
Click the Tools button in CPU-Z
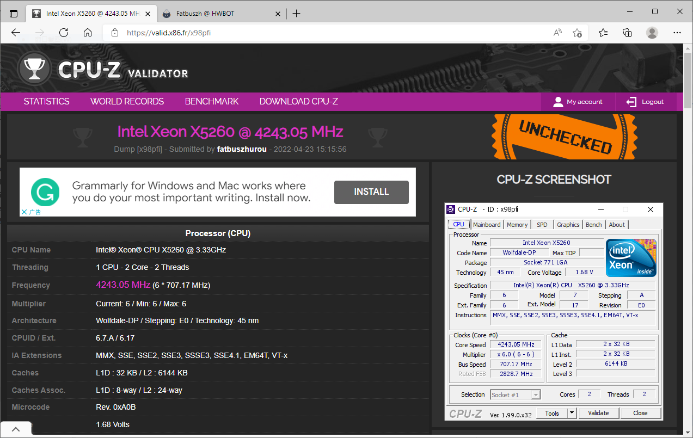point(552,413)
